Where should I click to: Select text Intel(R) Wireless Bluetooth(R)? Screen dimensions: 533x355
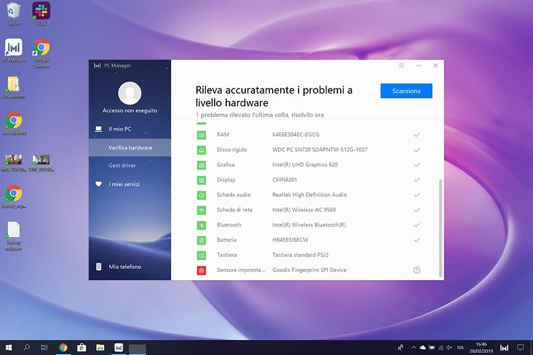309,225
